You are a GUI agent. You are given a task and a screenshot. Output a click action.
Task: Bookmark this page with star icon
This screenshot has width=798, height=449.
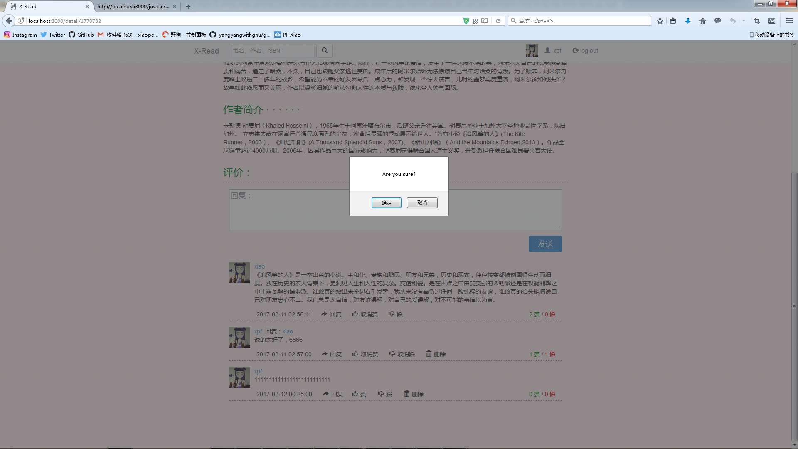tap(660, 21)
